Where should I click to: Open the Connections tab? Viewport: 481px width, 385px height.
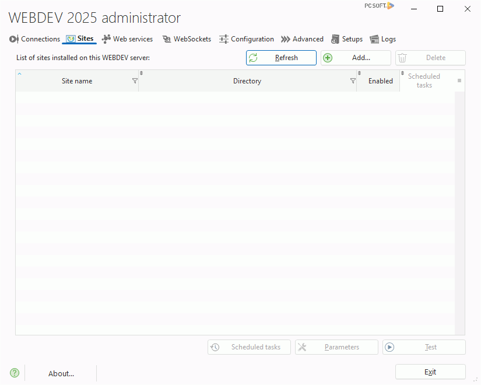[x=35, y=39]
